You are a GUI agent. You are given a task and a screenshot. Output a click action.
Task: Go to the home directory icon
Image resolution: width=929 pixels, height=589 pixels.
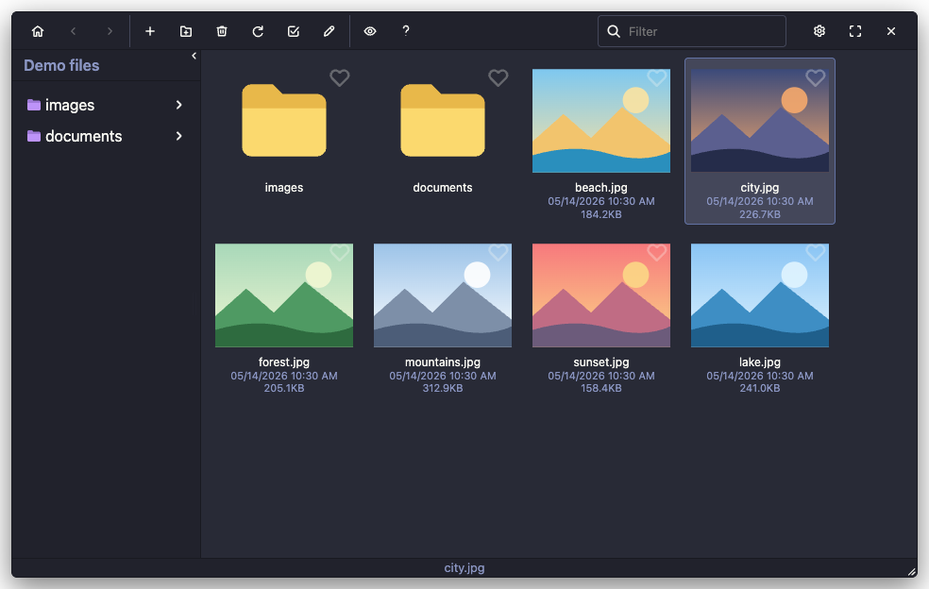click(38, 31)
